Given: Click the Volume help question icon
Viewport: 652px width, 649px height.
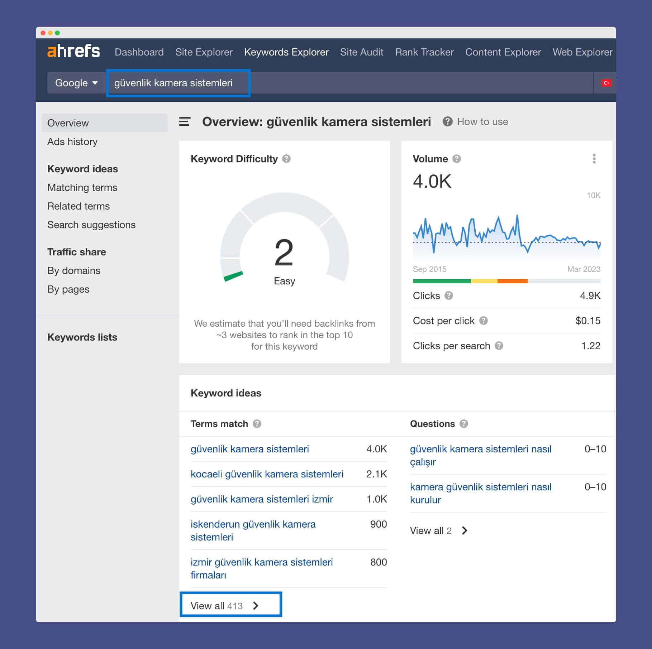Looking at the screenshot, I should pyautogui.click(x=456, y=159).
